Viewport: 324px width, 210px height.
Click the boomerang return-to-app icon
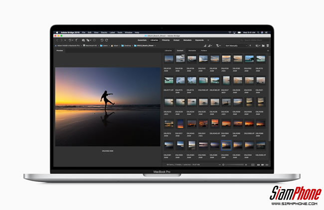click(x=77, y=40)
